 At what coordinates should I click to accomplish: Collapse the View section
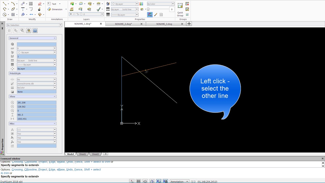(54, 97)
